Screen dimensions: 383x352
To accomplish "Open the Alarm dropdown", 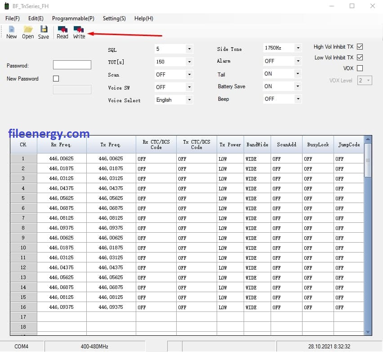I will (x=298, y=61).
